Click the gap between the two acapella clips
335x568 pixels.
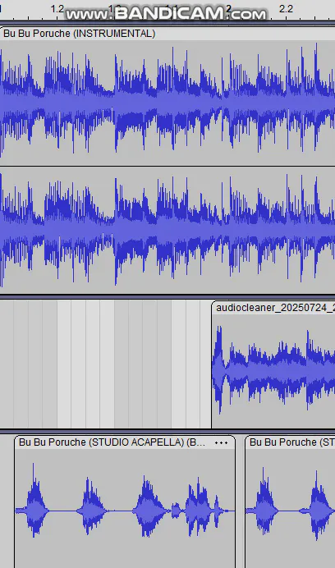pos(241,503)
